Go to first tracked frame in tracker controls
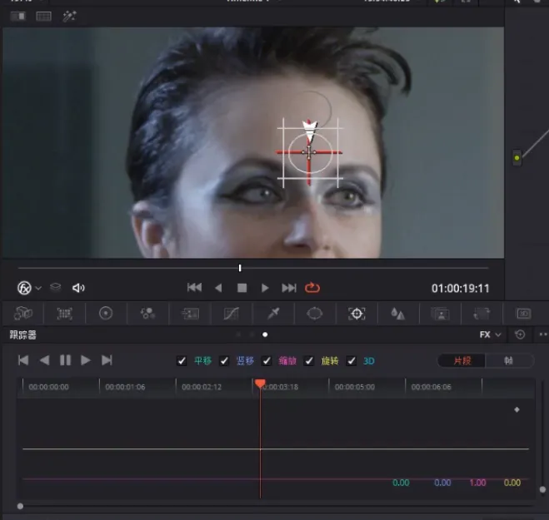 (x=23, y=360)
